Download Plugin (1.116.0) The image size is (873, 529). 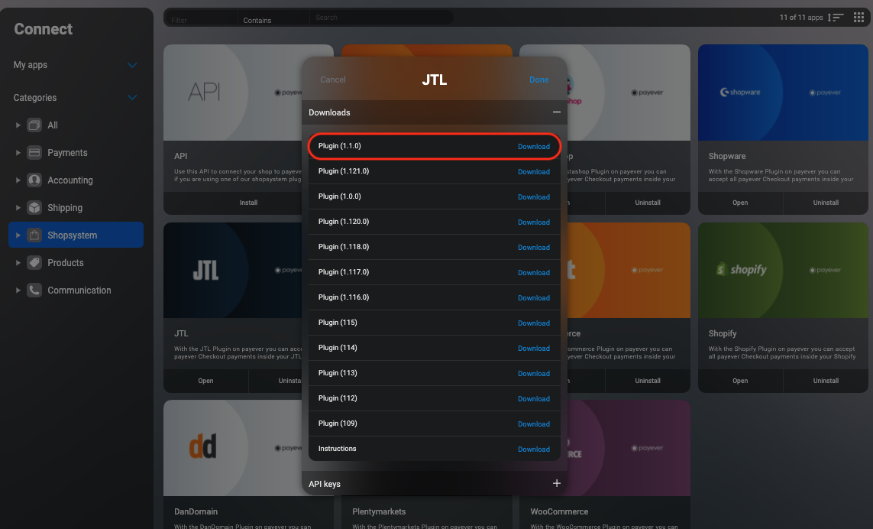pos(533,297)
